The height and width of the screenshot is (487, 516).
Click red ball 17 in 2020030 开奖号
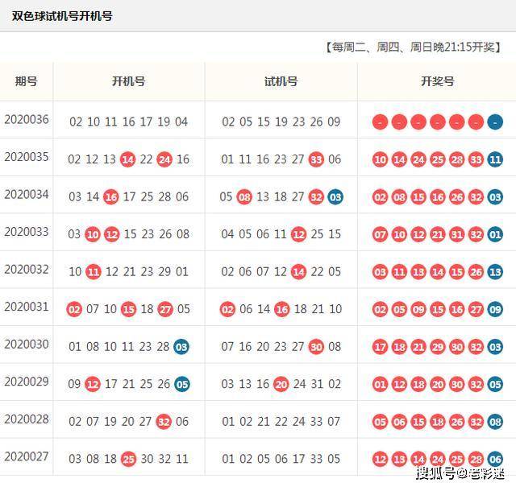[x=380, y=347]
